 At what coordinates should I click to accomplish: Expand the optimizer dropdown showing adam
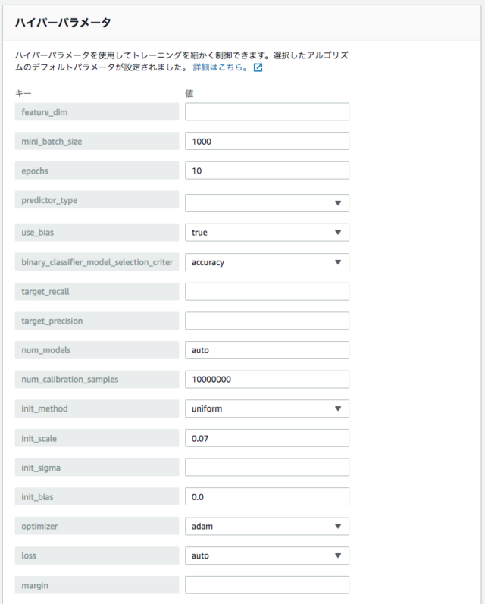point(267,527)
